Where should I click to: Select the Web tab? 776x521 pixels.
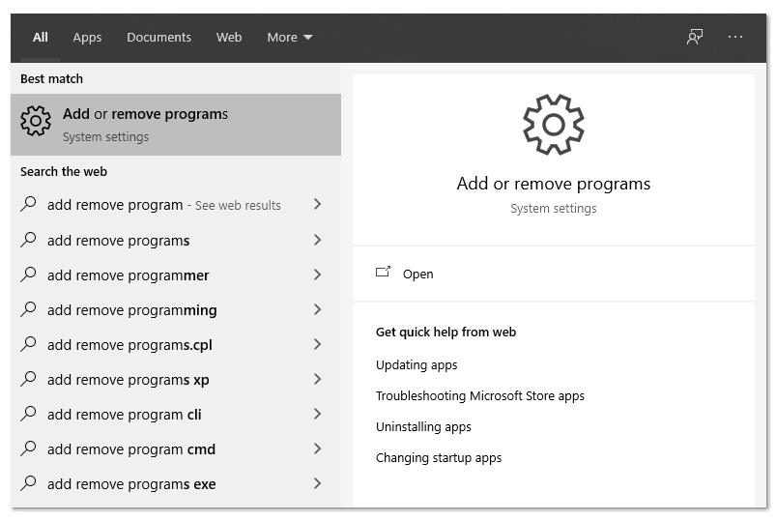click(x=229, y=37)
